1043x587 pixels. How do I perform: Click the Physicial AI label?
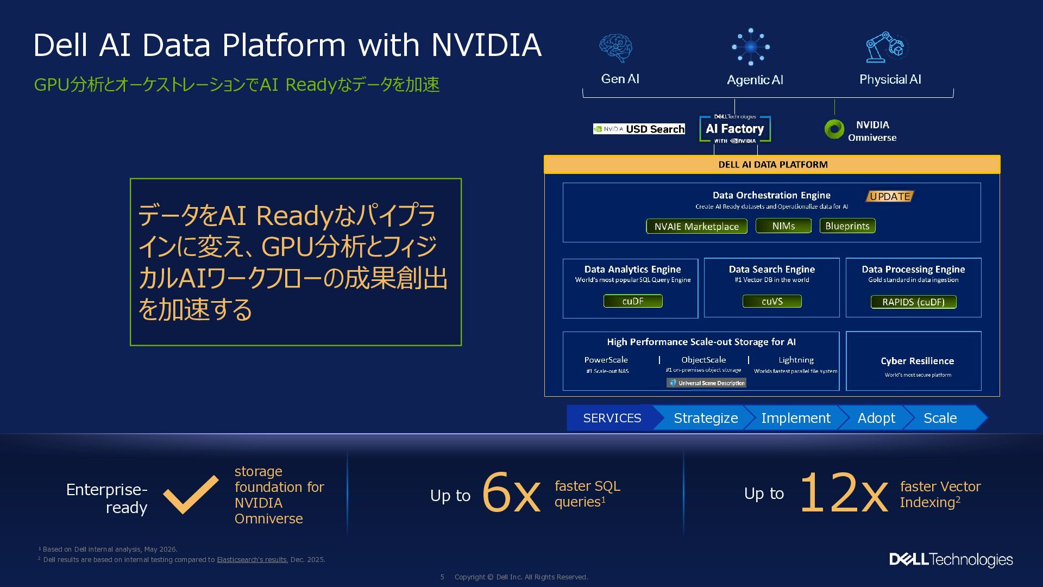click(x=890, y=79)
